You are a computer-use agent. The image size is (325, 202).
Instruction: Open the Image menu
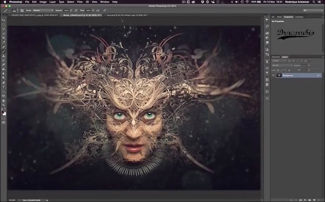coord(43,2)
